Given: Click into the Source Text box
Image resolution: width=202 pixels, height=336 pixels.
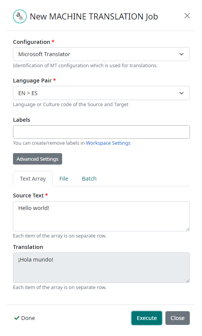Looking at the screenshot, I should tap(101, 216).
